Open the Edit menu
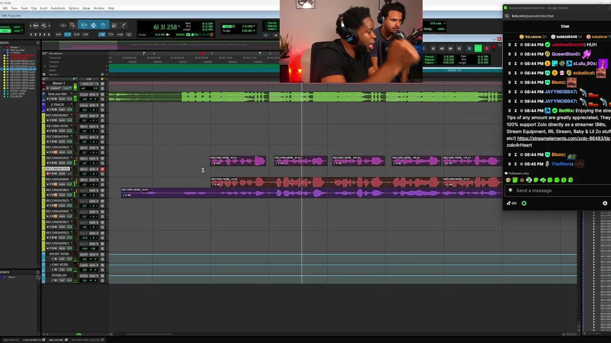This screenshot has width=611, height=343. 5,8
